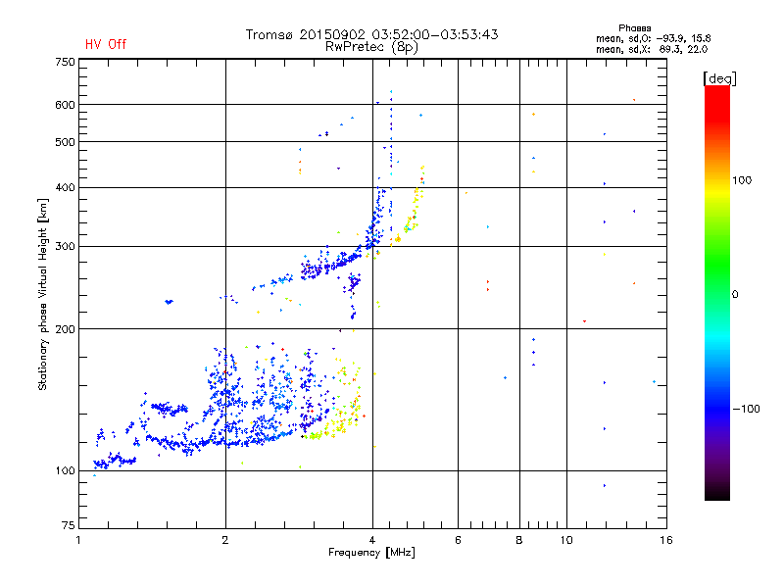784x588 pixels.
Task: Click the x-axis tick label '8'
Action: 519,540
